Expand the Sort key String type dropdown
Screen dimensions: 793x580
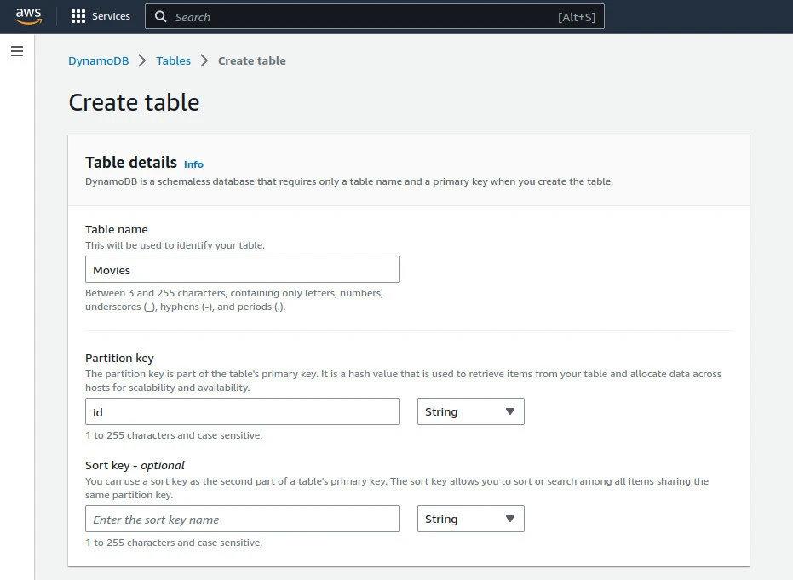click(470, 520)
